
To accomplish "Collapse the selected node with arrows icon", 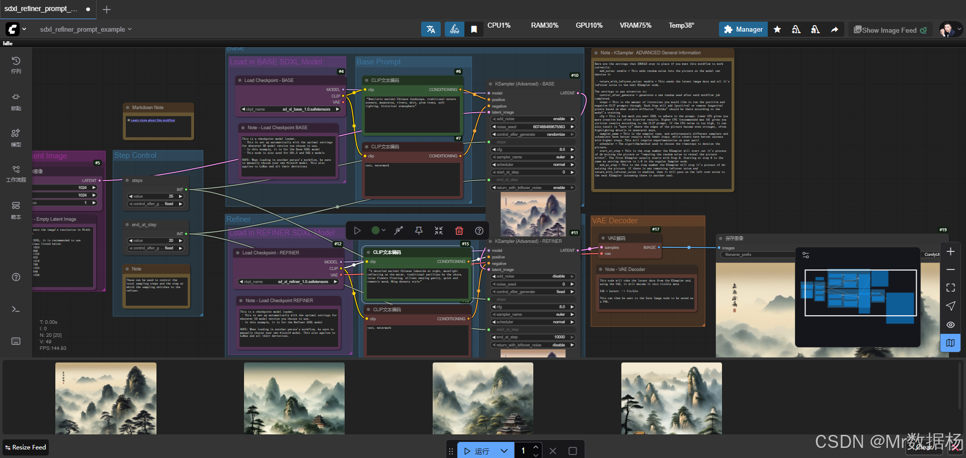I will tap(439, 230).
